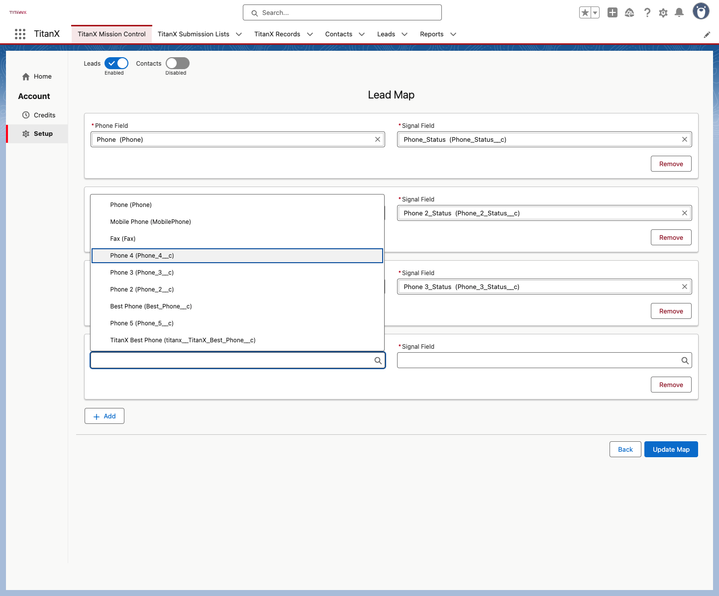Open the setup gear icon in header
Image resolution: width=719 pixels, height=596 pixels.
[x=663, y=12]
